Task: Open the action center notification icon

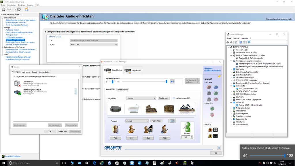Action: [x=290, y=163]
